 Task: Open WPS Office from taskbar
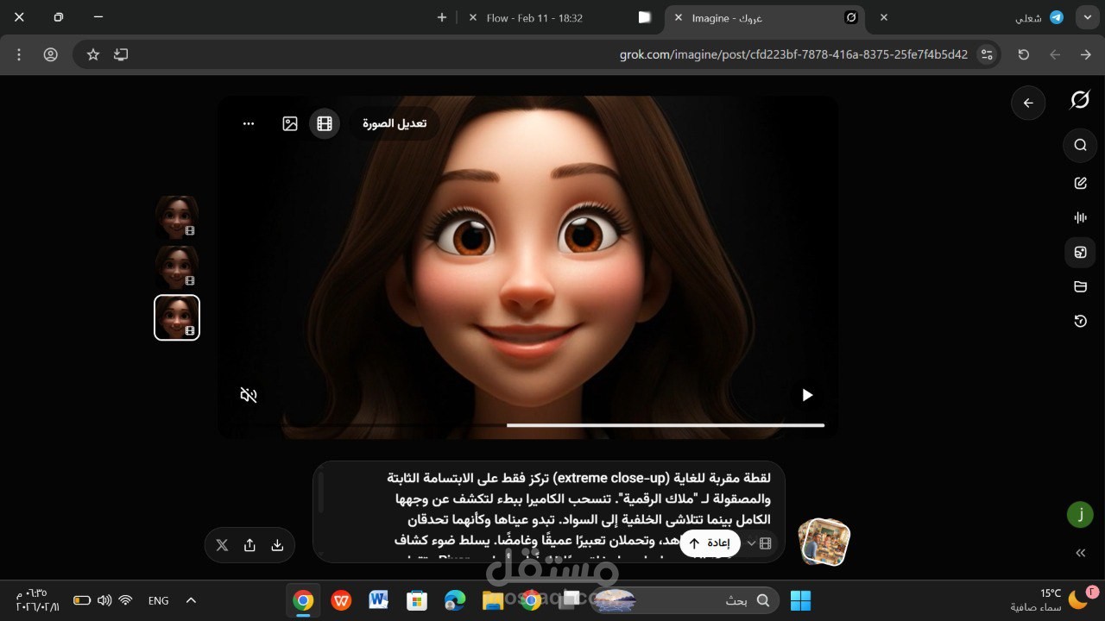tap(341, 600)
